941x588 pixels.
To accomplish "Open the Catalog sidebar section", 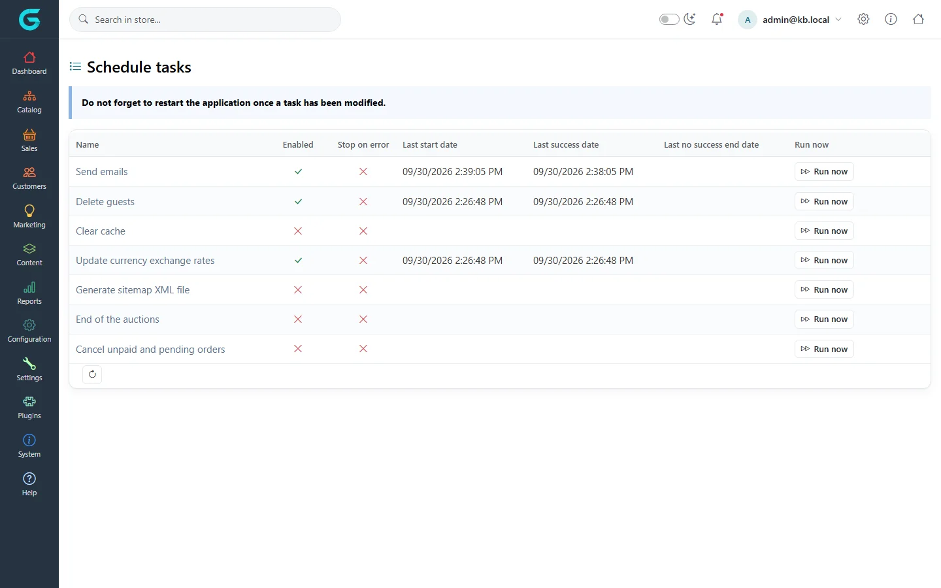I will coord(29,102).
